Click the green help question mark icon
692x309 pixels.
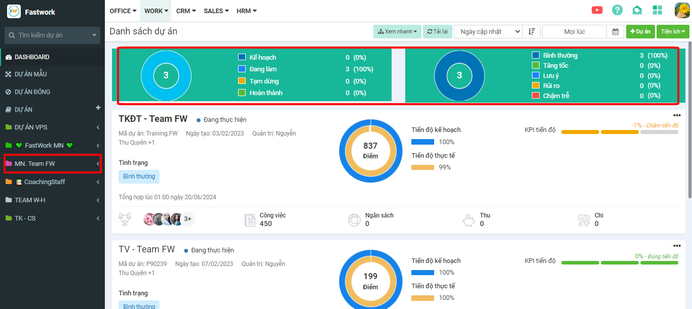(617, 10)
